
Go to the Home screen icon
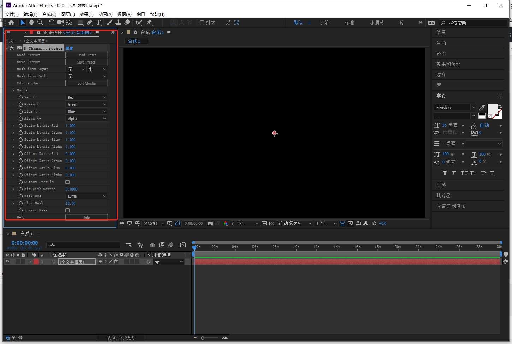11,23
